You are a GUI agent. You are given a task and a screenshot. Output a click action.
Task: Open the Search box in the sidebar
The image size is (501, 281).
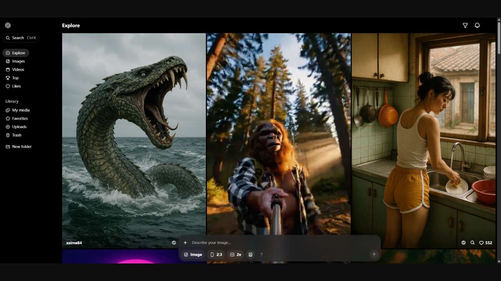(21, 38)
